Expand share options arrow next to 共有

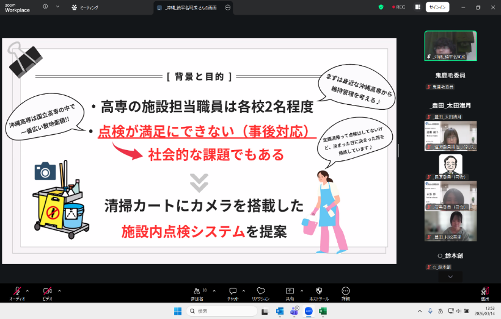point(301,290)
